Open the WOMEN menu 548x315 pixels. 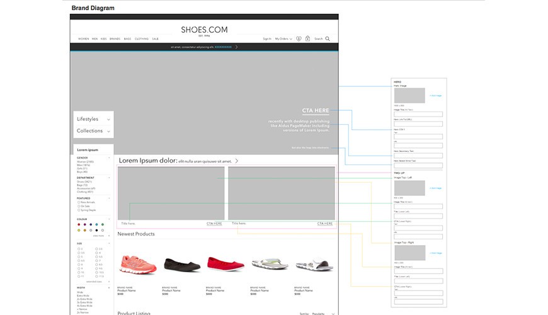[x=84, y=39]
